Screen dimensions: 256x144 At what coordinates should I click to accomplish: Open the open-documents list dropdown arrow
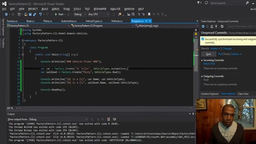pos(197,21)
